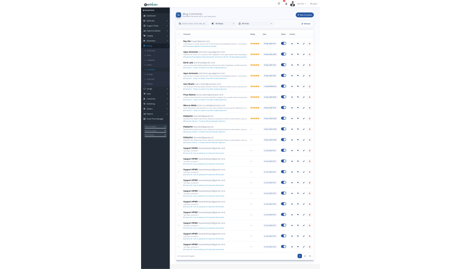Open the notifications icon with red badge

(x=286, y=4)
